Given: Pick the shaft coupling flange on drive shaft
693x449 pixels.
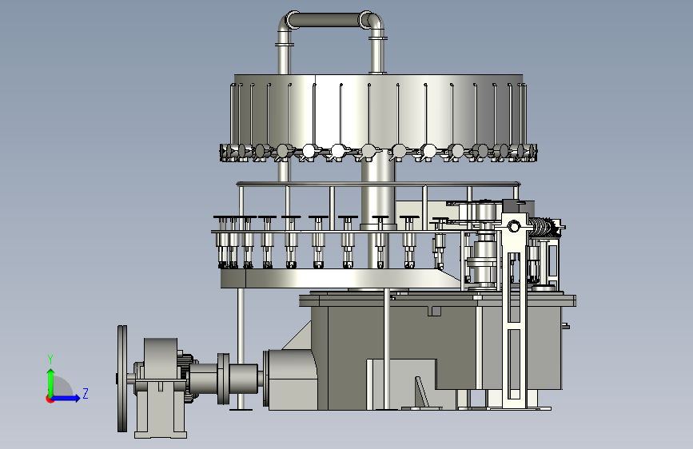Looking at the screenshot, I should [223, 379].
